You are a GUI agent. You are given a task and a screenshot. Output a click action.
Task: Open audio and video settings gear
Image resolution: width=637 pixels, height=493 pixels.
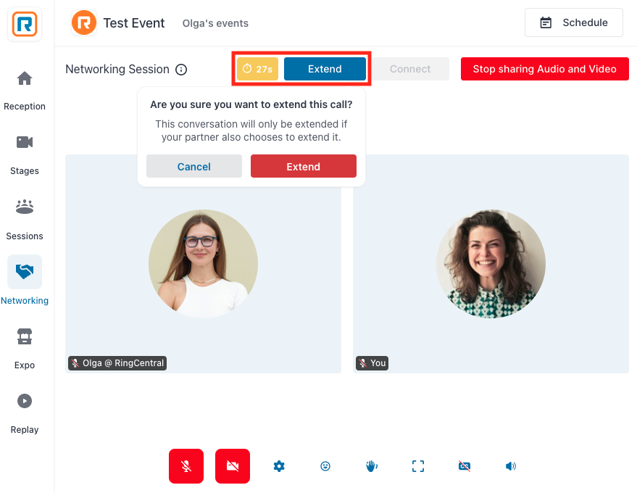[x=279, y=466]
